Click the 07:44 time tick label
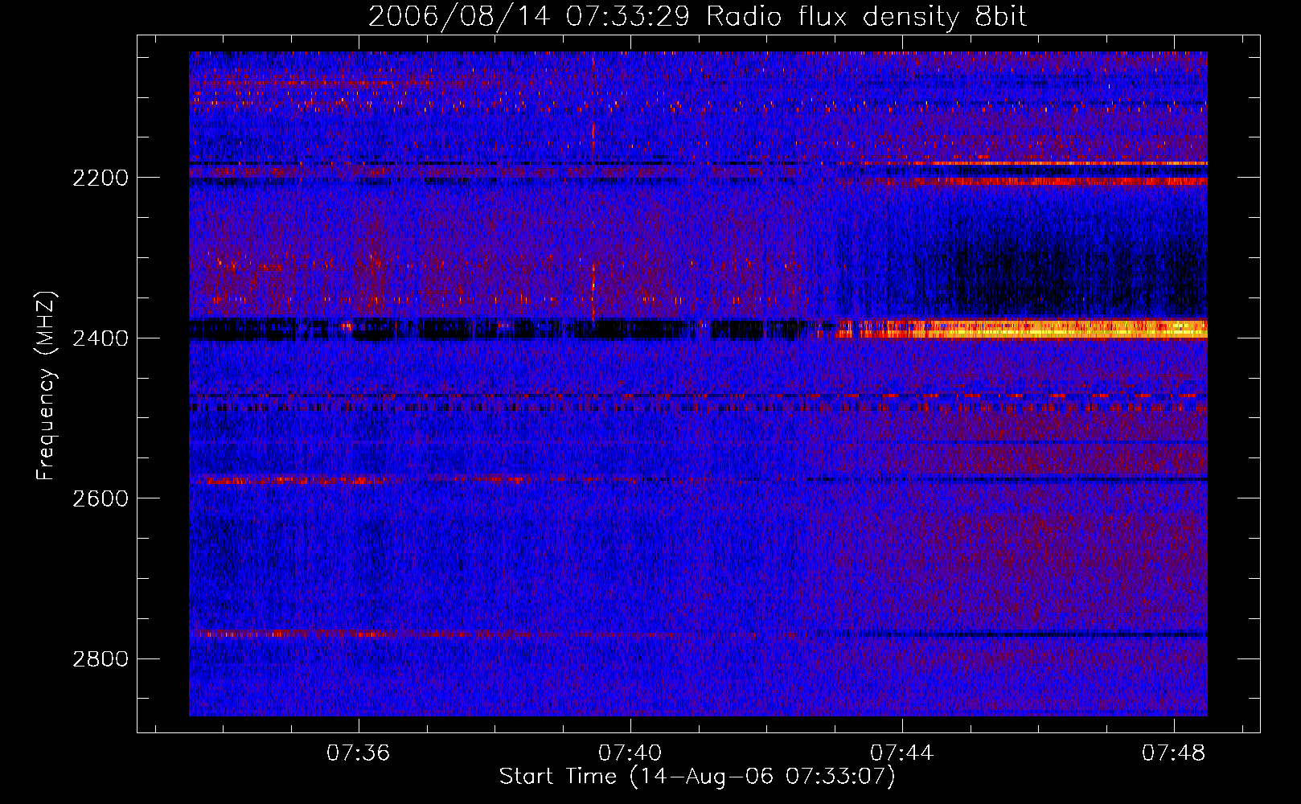 (x=902, y=753)
